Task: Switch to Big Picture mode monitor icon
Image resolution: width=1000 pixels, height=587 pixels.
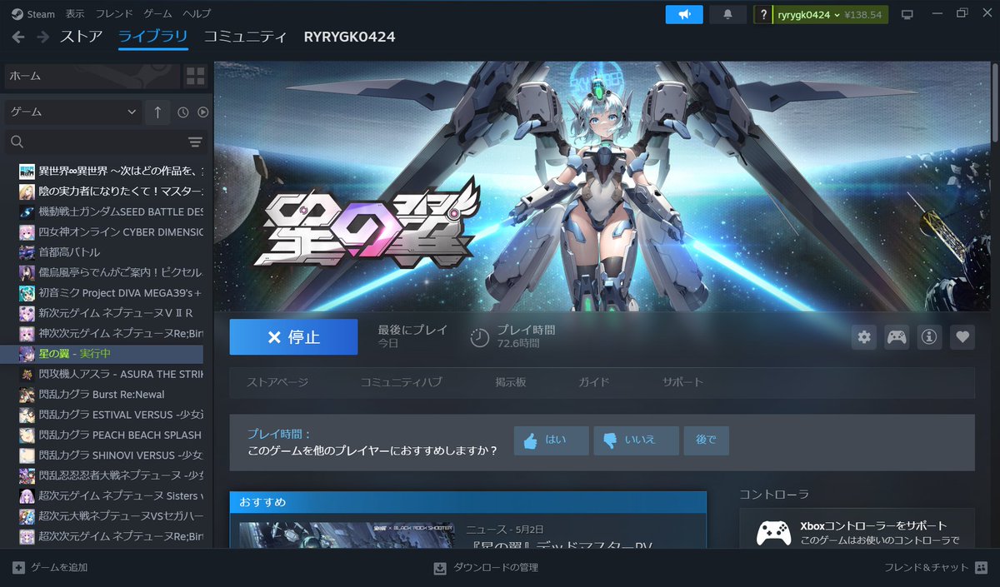Action: [x=907, y=14]
